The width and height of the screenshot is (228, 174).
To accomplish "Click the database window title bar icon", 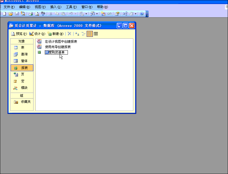I will (x=11, y=26).
